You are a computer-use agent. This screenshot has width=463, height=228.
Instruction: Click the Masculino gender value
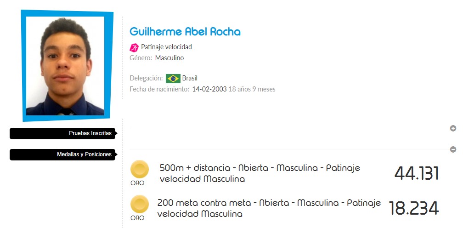tap(169, 58)
